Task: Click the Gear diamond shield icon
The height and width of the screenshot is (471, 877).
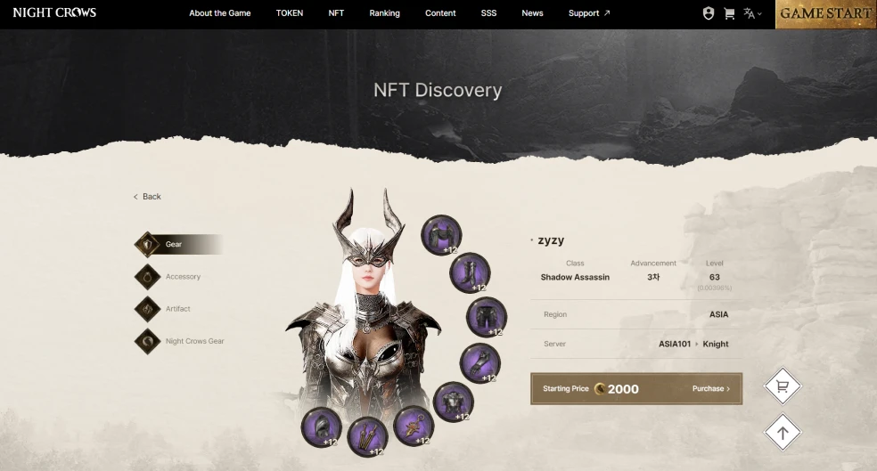Action: coord(148,244)
